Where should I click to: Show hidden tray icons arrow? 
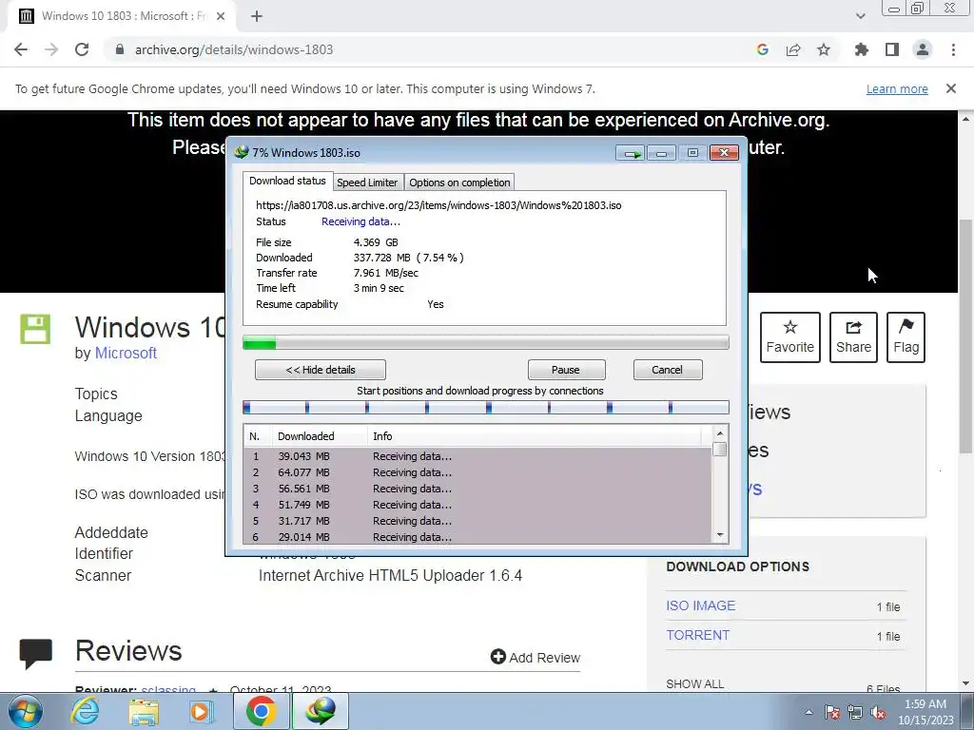[808, 712]
